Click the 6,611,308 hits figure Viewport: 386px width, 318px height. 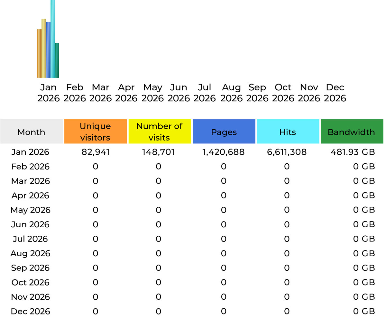286,152
